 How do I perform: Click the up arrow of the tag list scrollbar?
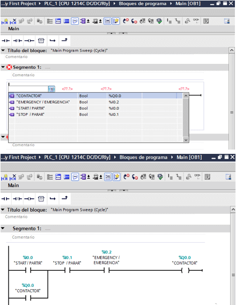click(186, 95)
